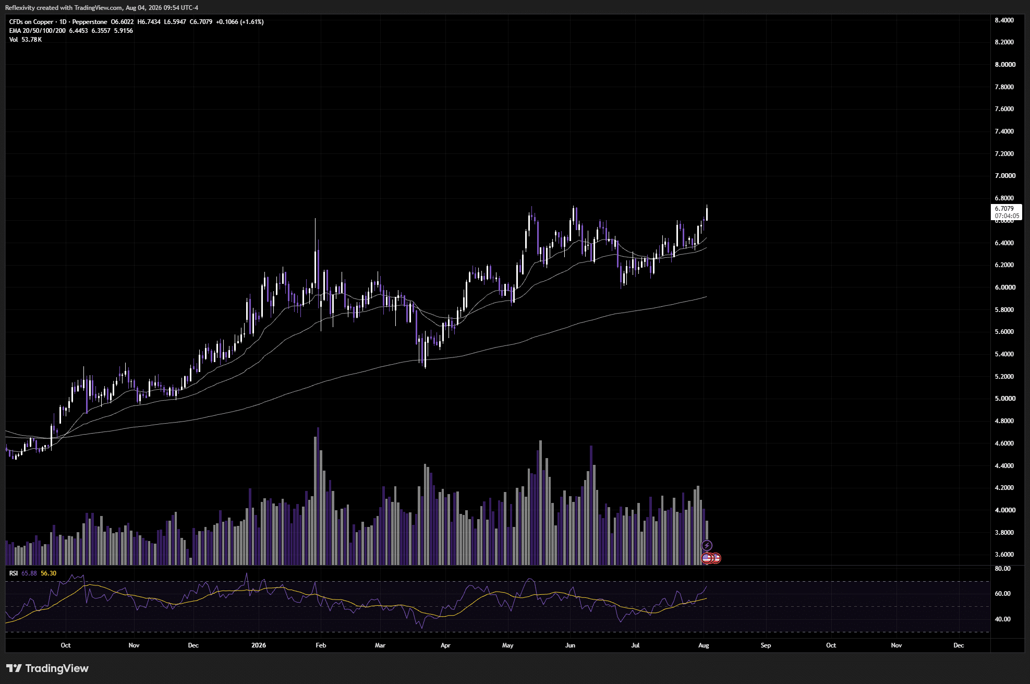Click the 'Feb' label on the time axis
Screen dimensions: 1030x684
(x=321, y=645)
